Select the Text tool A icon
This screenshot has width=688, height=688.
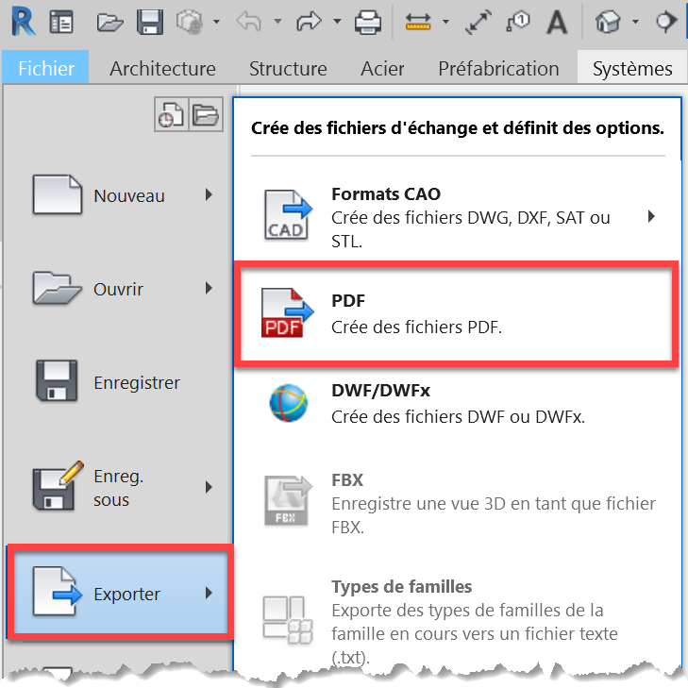557,22
